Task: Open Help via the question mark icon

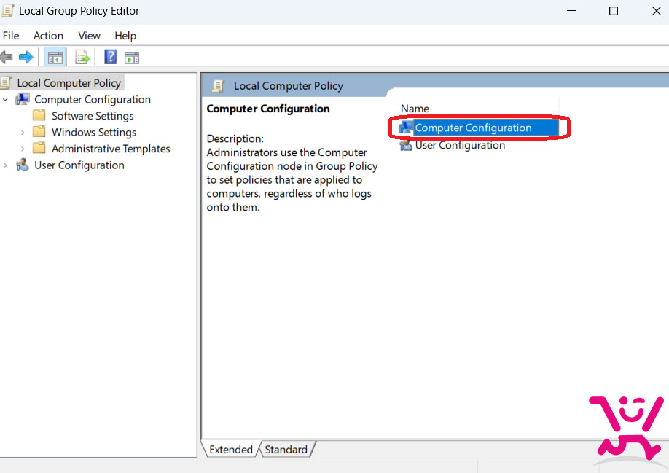Action: (x=111, y=57)
